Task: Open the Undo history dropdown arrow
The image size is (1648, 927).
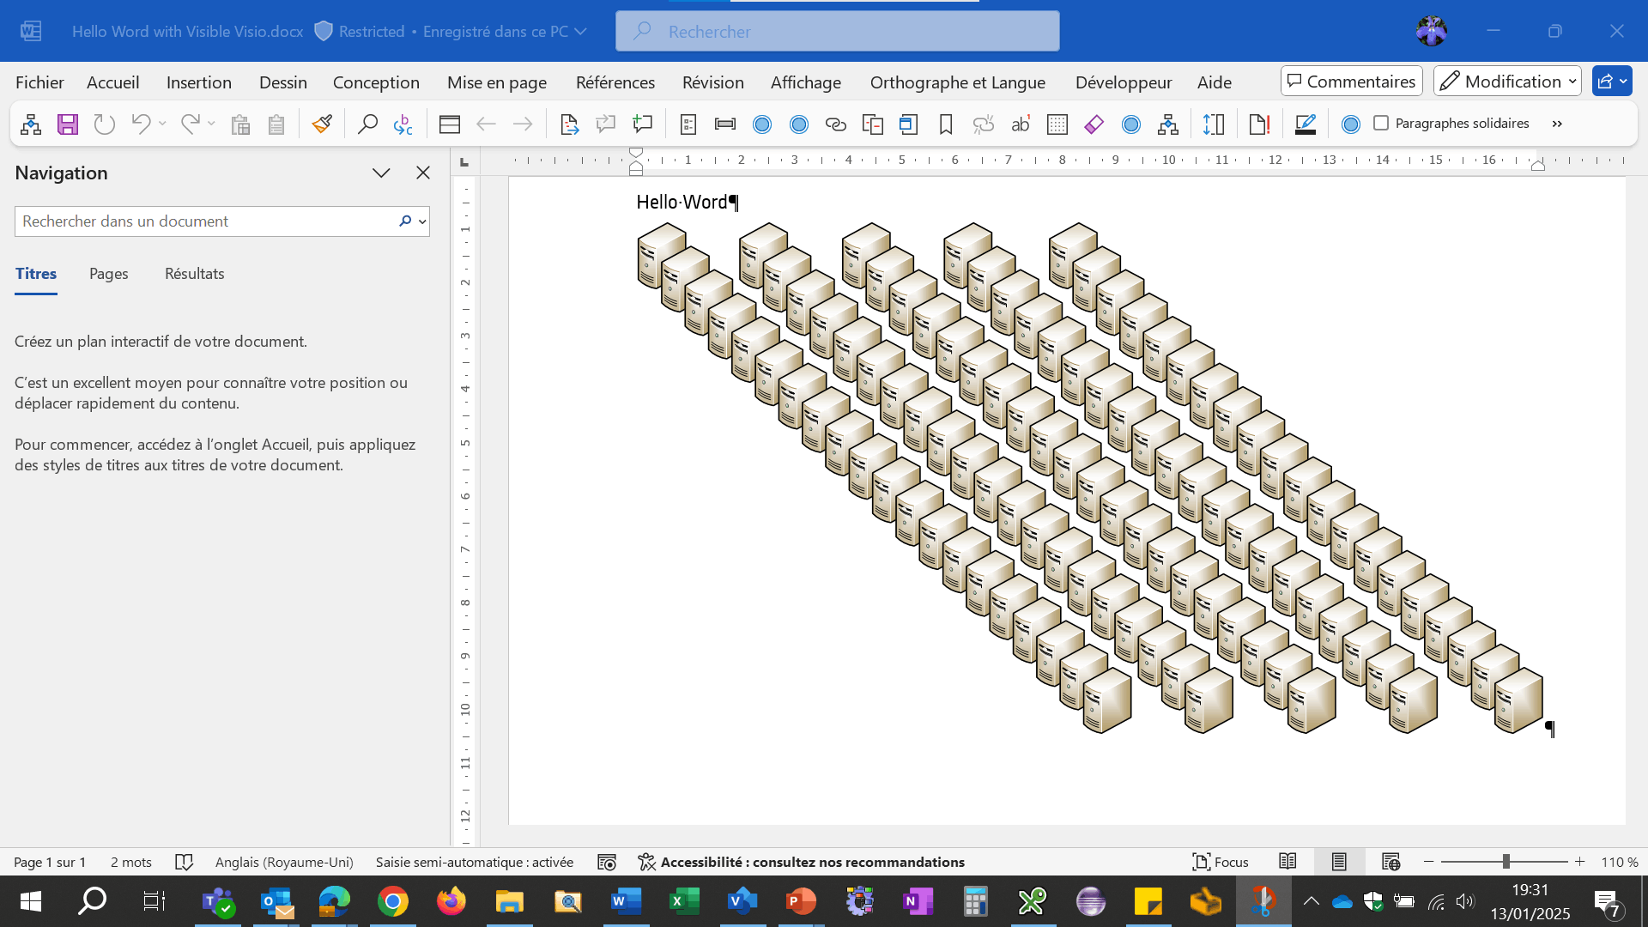Action: tap(162, 124)
